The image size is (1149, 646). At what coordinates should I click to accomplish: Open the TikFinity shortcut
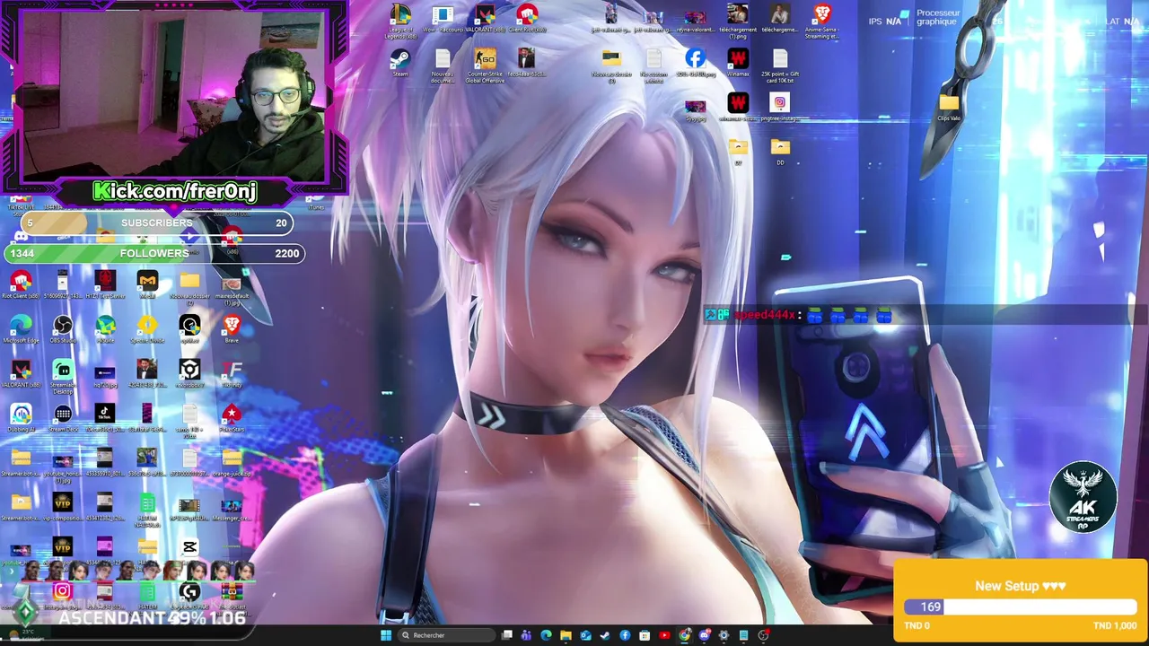pos(232,372)
